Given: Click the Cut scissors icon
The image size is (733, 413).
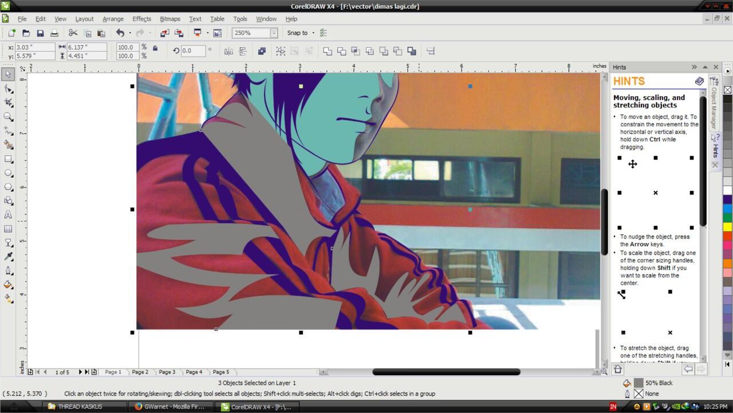Looking at the screenshot, I should coord(73,33).
